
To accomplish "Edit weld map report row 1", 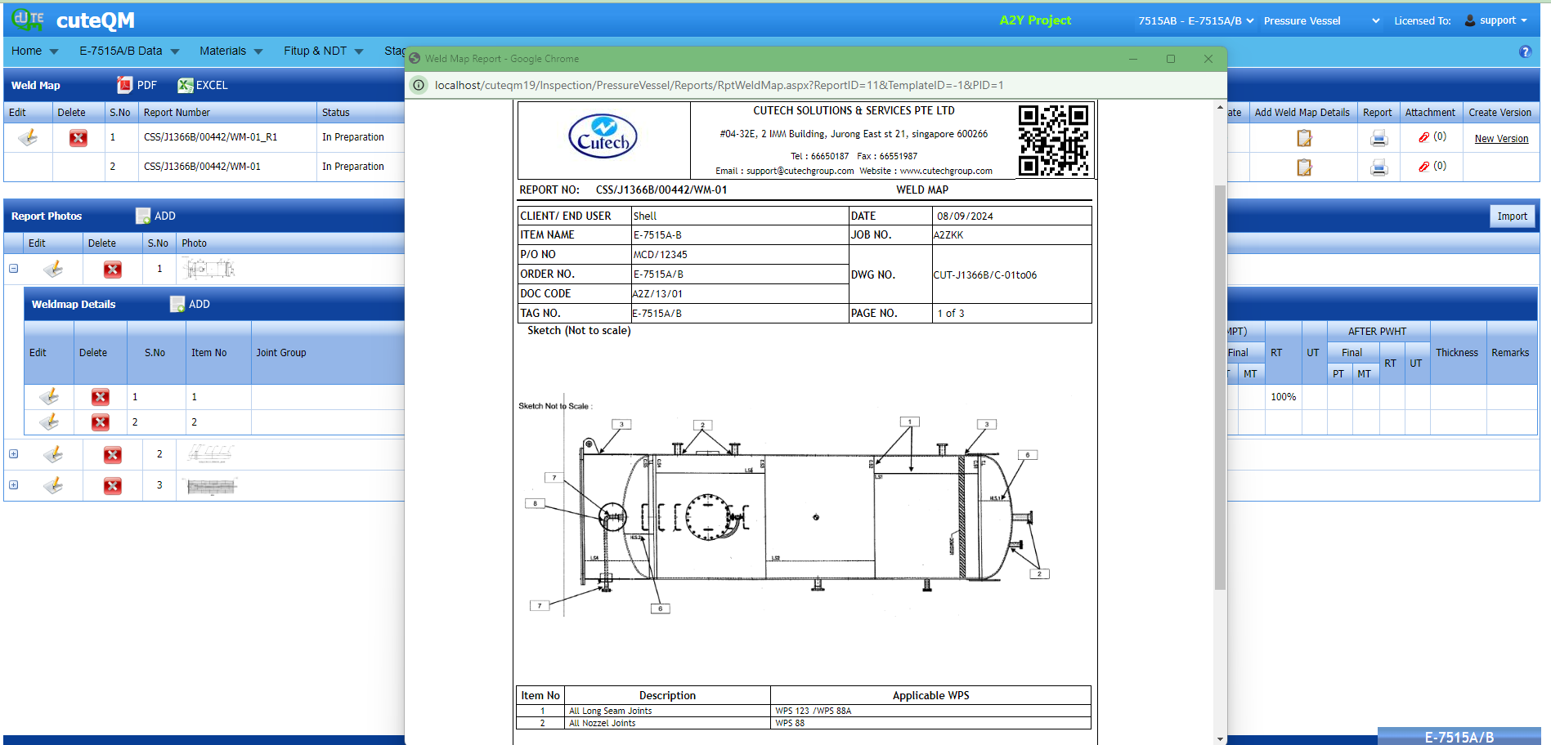I will (28, 137).
